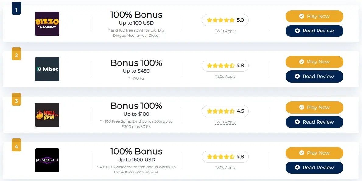Image resolution: width=362 pixels, height=181 pixels.
Task: Open T&Cs Apply link for Bizzo Casino
Action: point(225,31)
